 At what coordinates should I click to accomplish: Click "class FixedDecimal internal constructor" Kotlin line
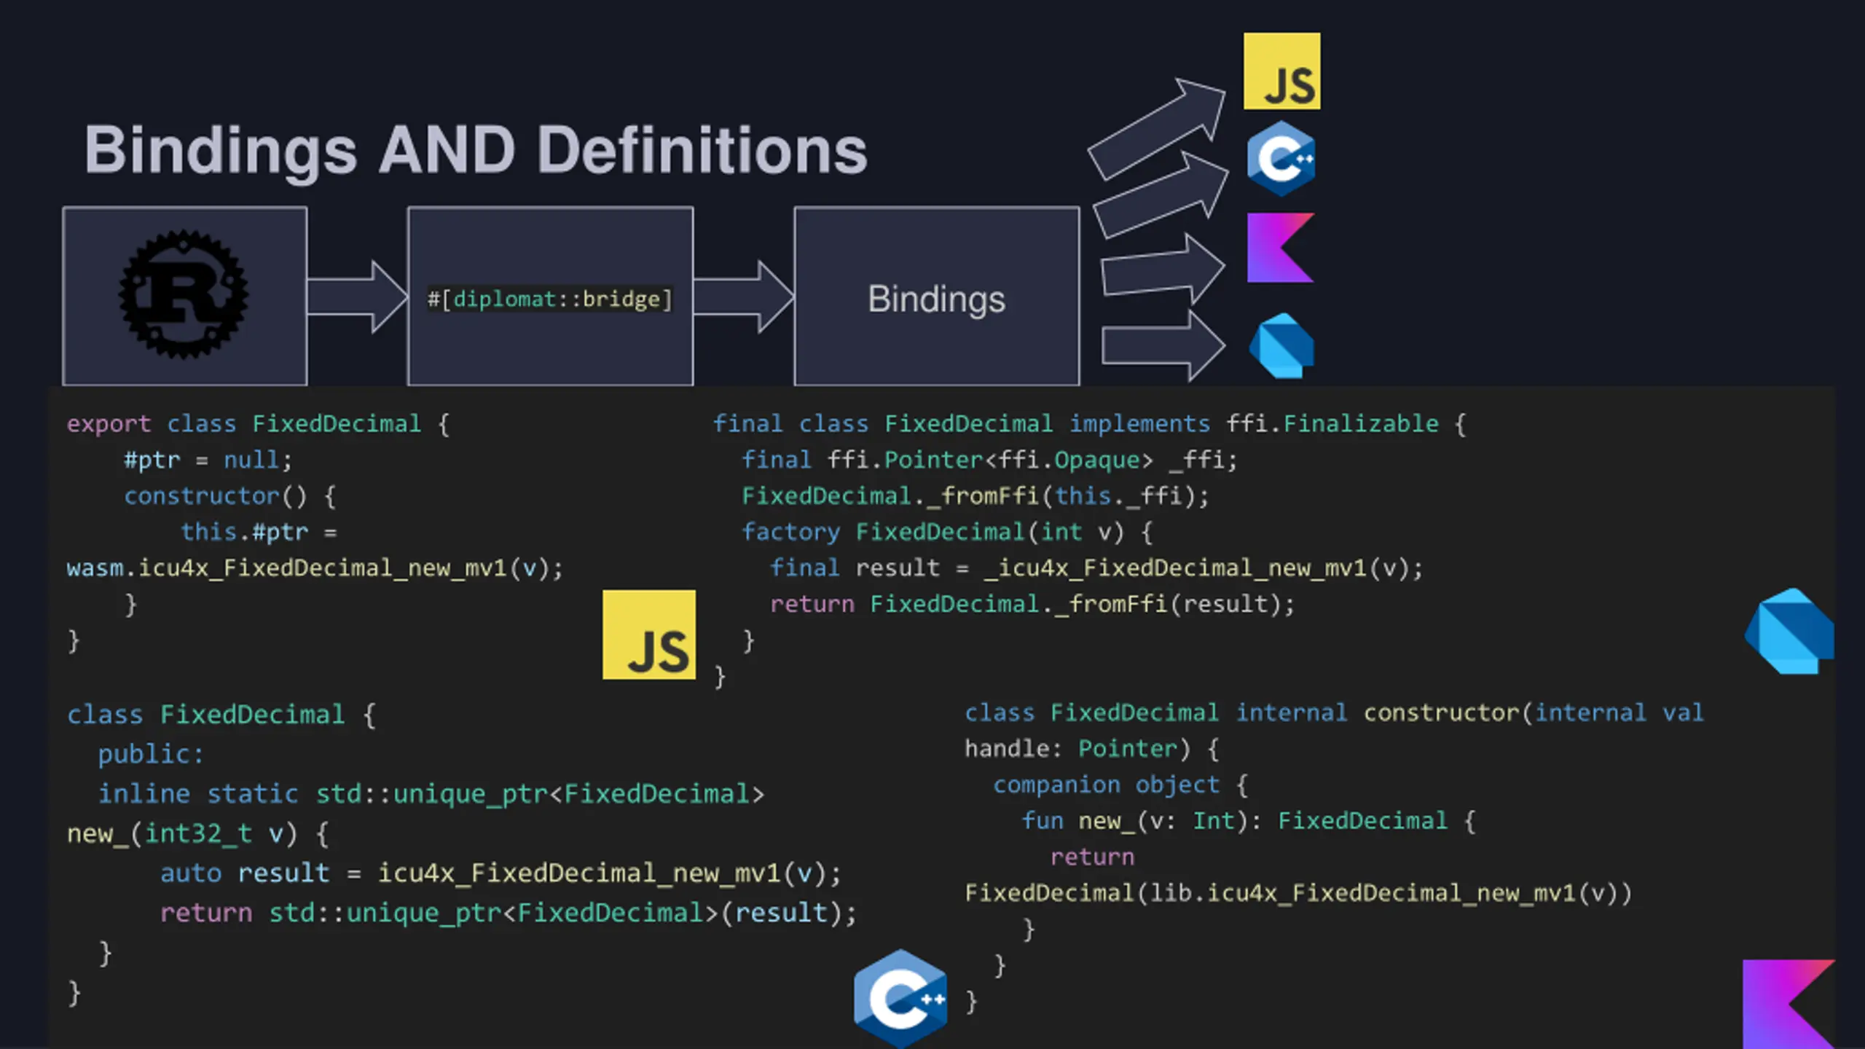click(x=1335, y=712)
